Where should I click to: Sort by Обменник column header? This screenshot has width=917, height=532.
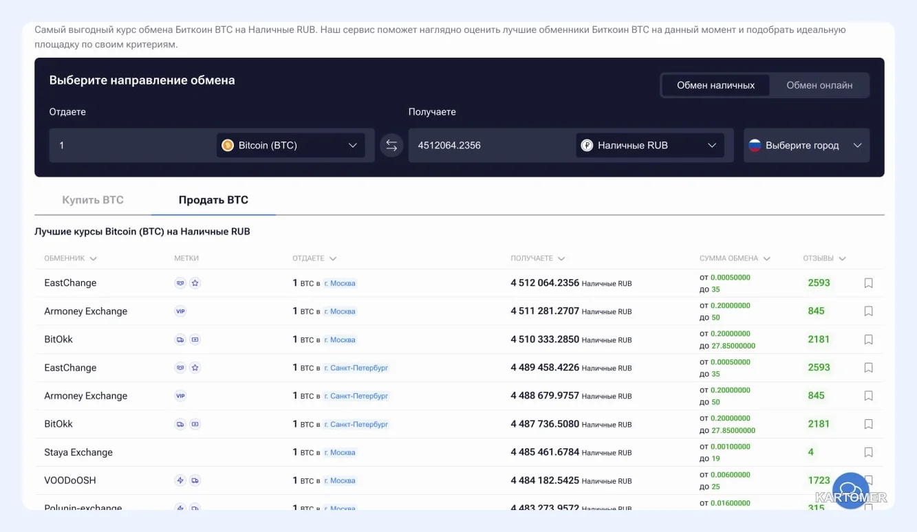point(70,258)
